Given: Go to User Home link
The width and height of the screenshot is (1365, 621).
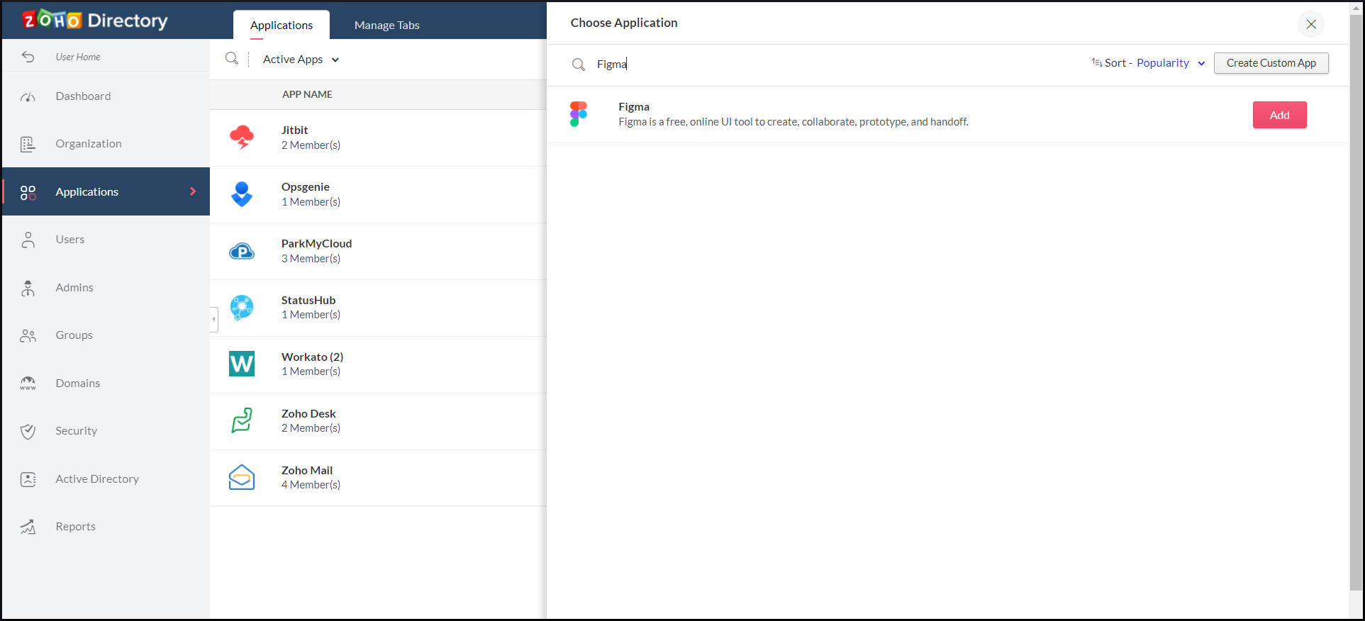Looking at the screenshot, I should (78, 57).
